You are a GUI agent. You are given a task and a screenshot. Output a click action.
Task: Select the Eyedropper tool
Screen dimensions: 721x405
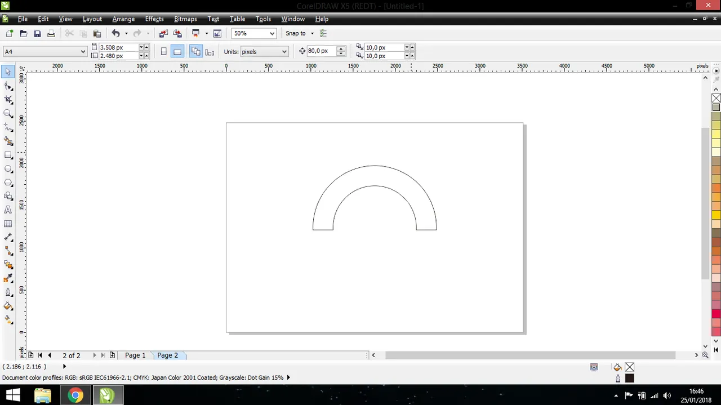point(8,278)
